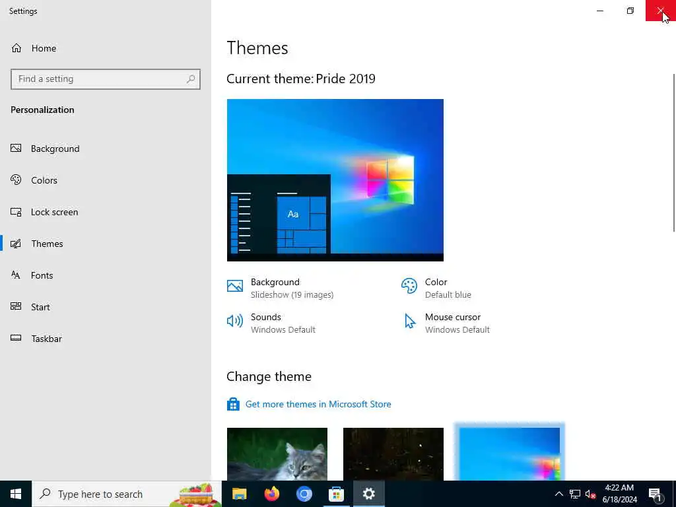Click the Settings vertical scrollbar thumb

[x=674, y=153]
